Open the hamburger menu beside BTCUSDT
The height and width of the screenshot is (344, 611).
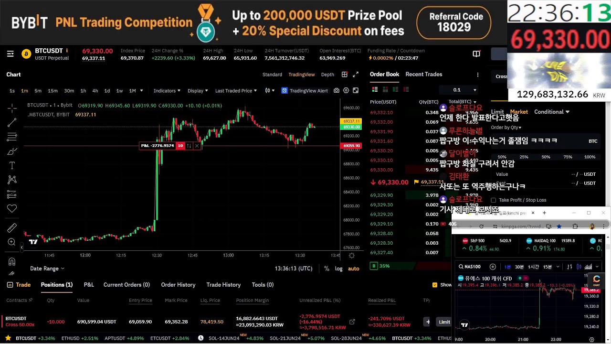10,54
